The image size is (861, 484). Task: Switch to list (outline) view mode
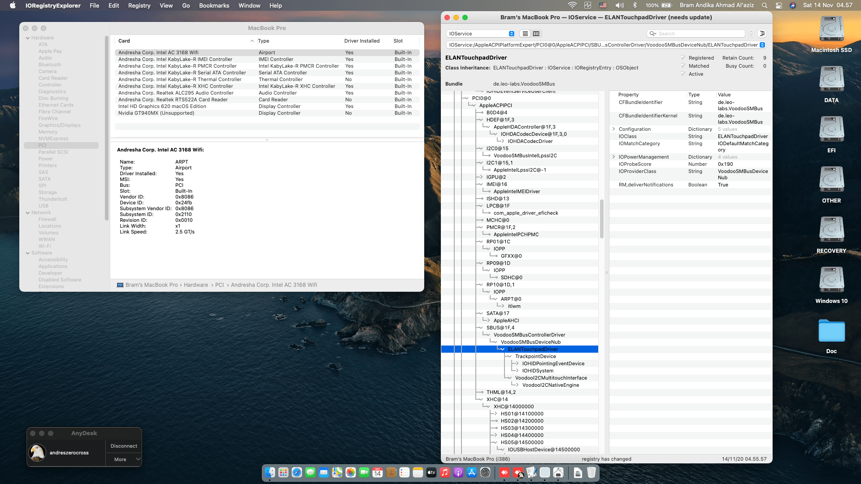click(525, 34)
